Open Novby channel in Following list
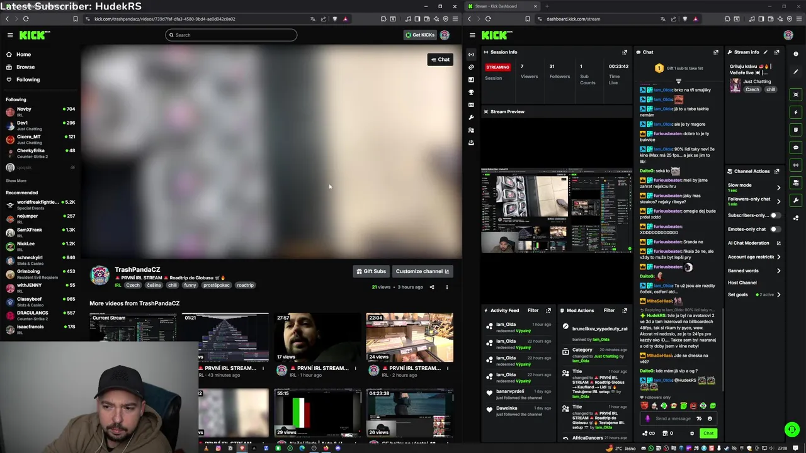 pyautogui.click(x=40, y=111)
